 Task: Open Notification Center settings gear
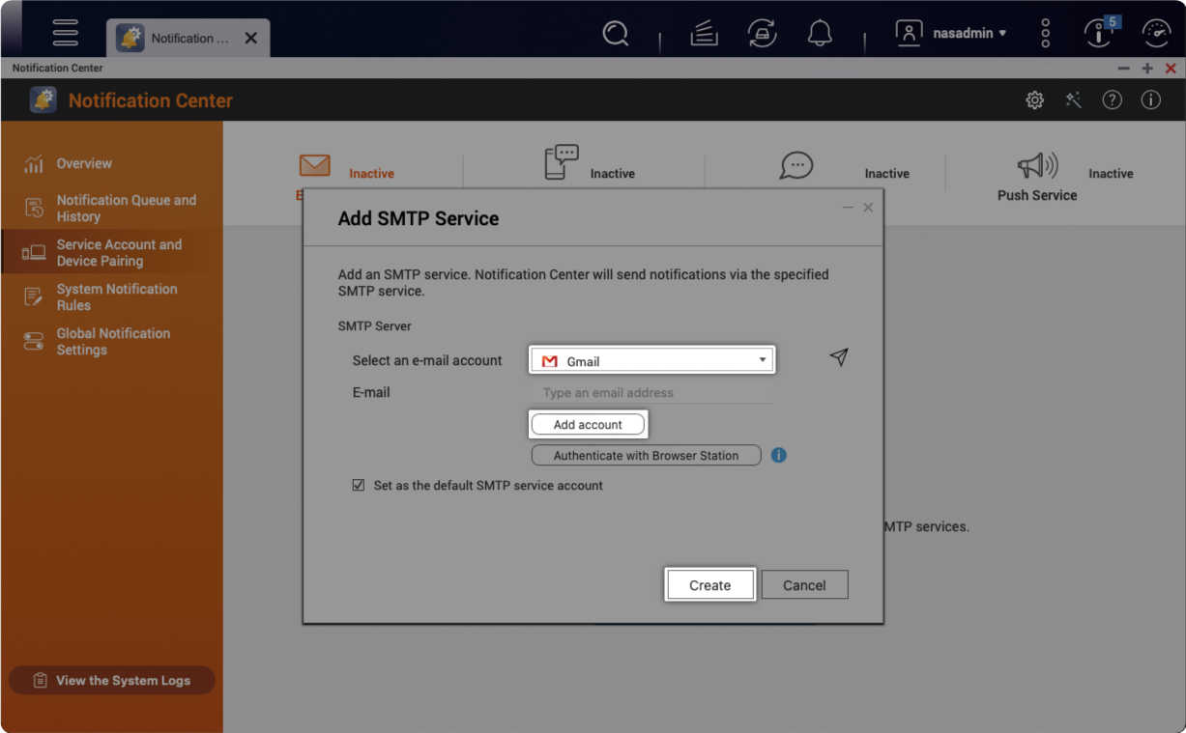(1035, 100)
